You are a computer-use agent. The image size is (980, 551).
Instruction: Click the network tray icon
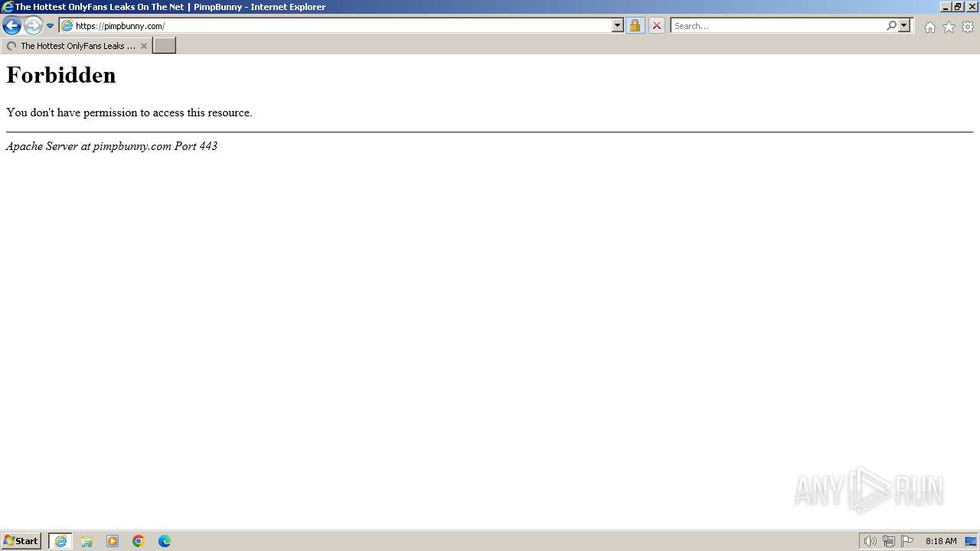coord(888,541)
